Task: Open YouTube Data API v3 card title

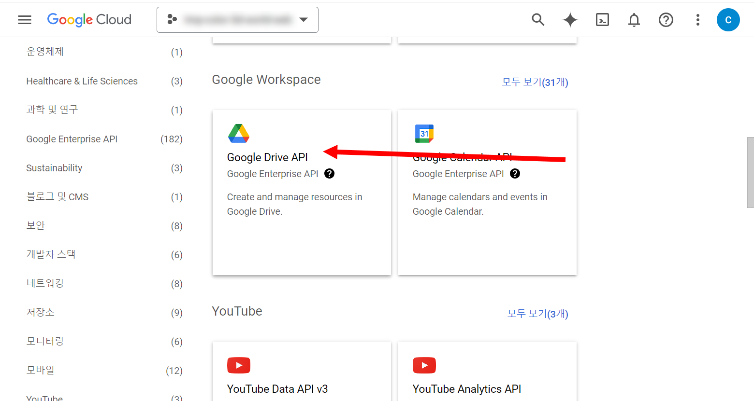Action: (x=277, y=389)
